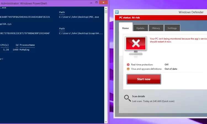Click orange warning icon beside Virus definitions

pyautogui.click(x=128, y=69)
